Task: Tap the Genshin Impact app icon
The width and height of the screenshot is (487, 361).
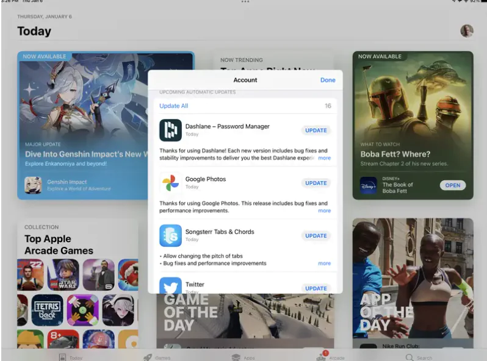Action: [33, 185]
